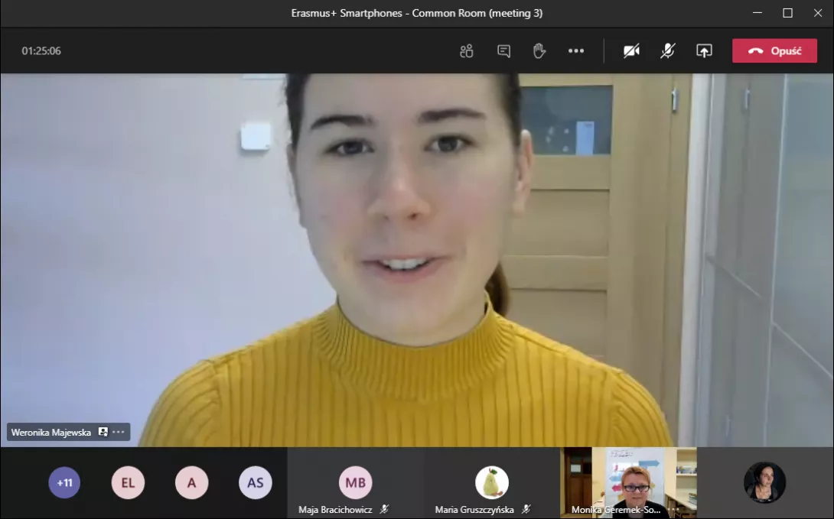Viewport: 834px width, 519px height.
Task: Unmute the microphone
Action: click(x=668, y=51)
